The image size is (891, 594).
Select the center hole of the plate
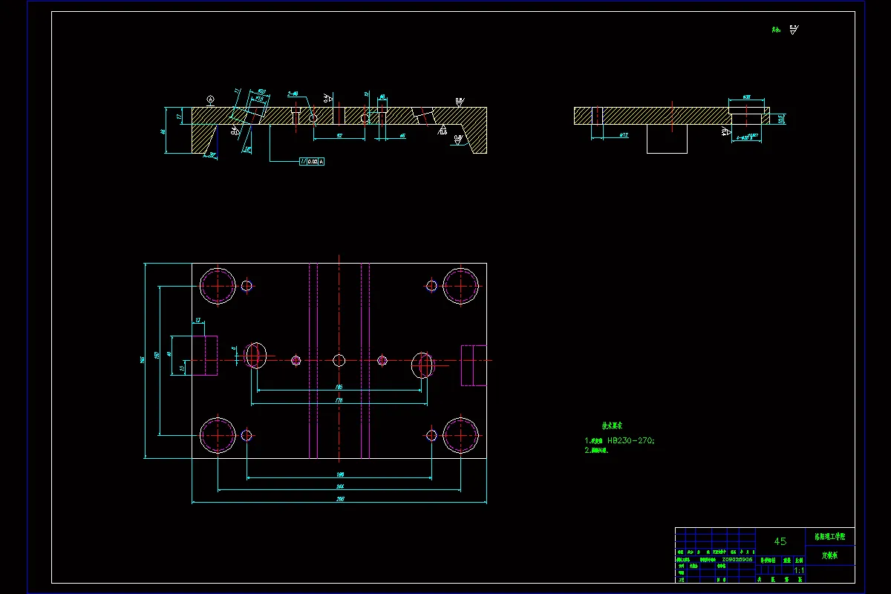[339, 361]
